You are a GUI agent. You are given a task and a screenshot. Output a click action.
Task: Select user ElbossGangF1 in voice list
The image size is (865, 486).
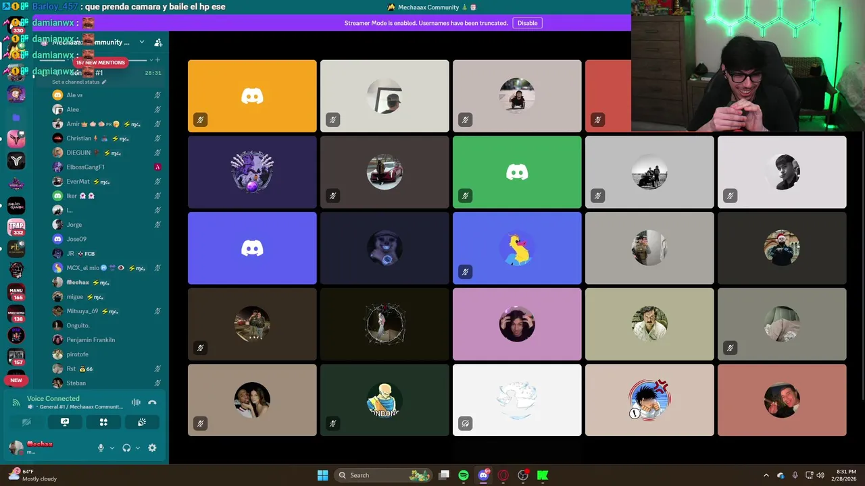pos(107,167)
